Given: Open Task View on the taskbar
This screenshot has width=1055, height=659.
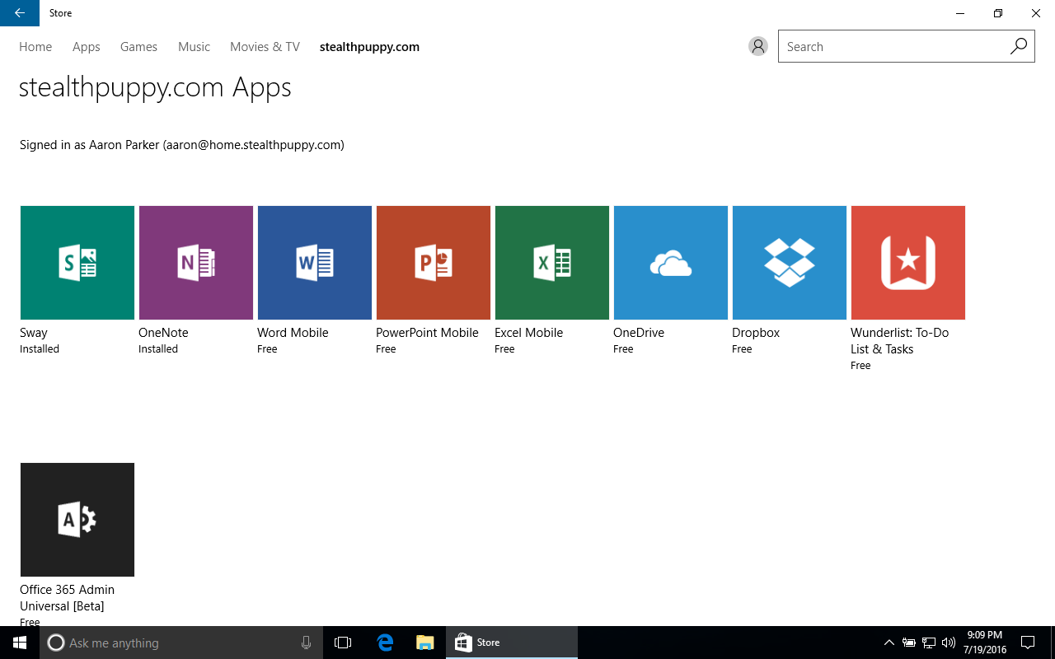Looking at the screenshot, I should [x=343, y=643].
